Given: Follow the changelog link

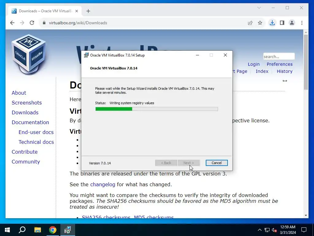Looking at the screenshot, I should click(103, 184).
